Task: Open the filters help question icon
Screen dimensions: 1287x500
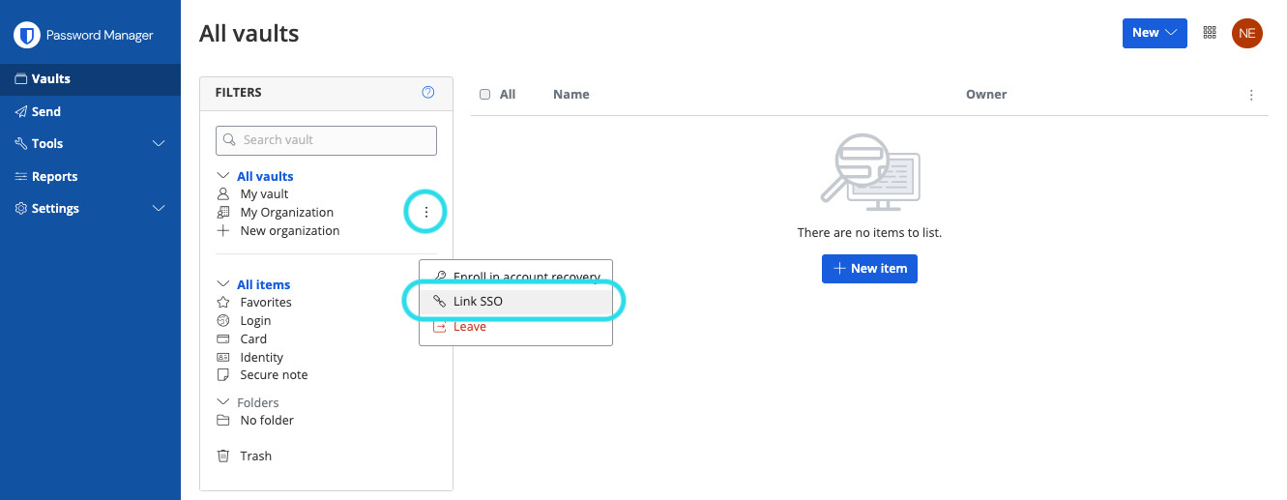Action: pyautogui.click(x=428, y=93)
